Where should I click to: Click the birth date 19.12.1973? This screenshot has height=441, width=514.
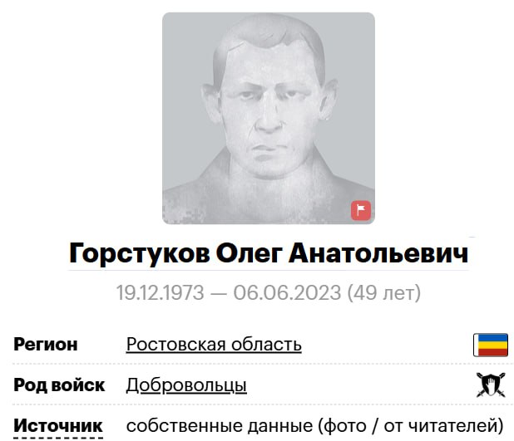(161, 292)
